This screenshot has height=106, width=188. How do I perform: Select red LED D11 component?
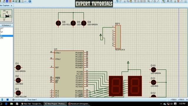(153, 82)
